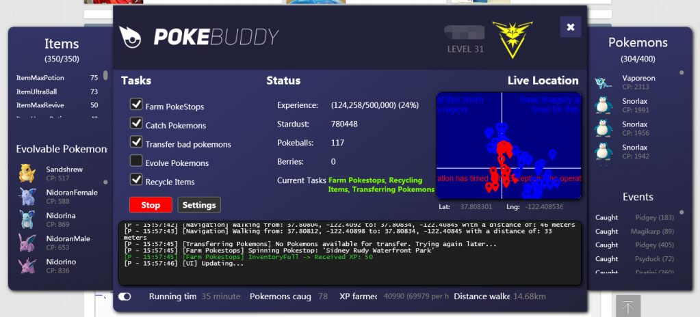Click the Sandshrew icon in Evolvable list
700x317 pixels.
click(27, 173)
